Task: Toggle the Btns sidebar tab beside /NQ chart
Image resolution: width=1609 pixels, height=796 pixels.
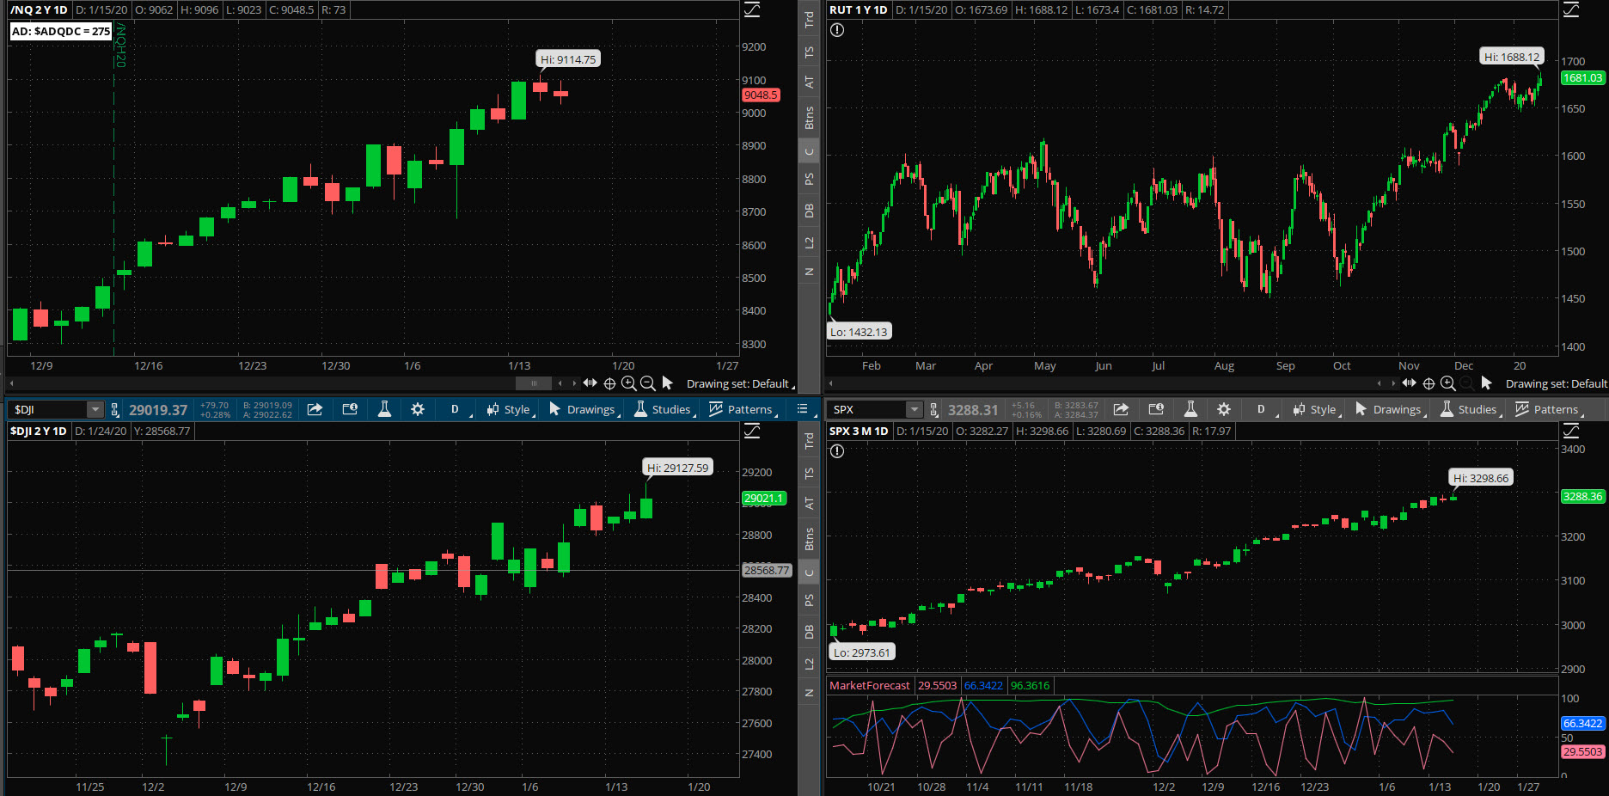Action: (x=809, y=118)
